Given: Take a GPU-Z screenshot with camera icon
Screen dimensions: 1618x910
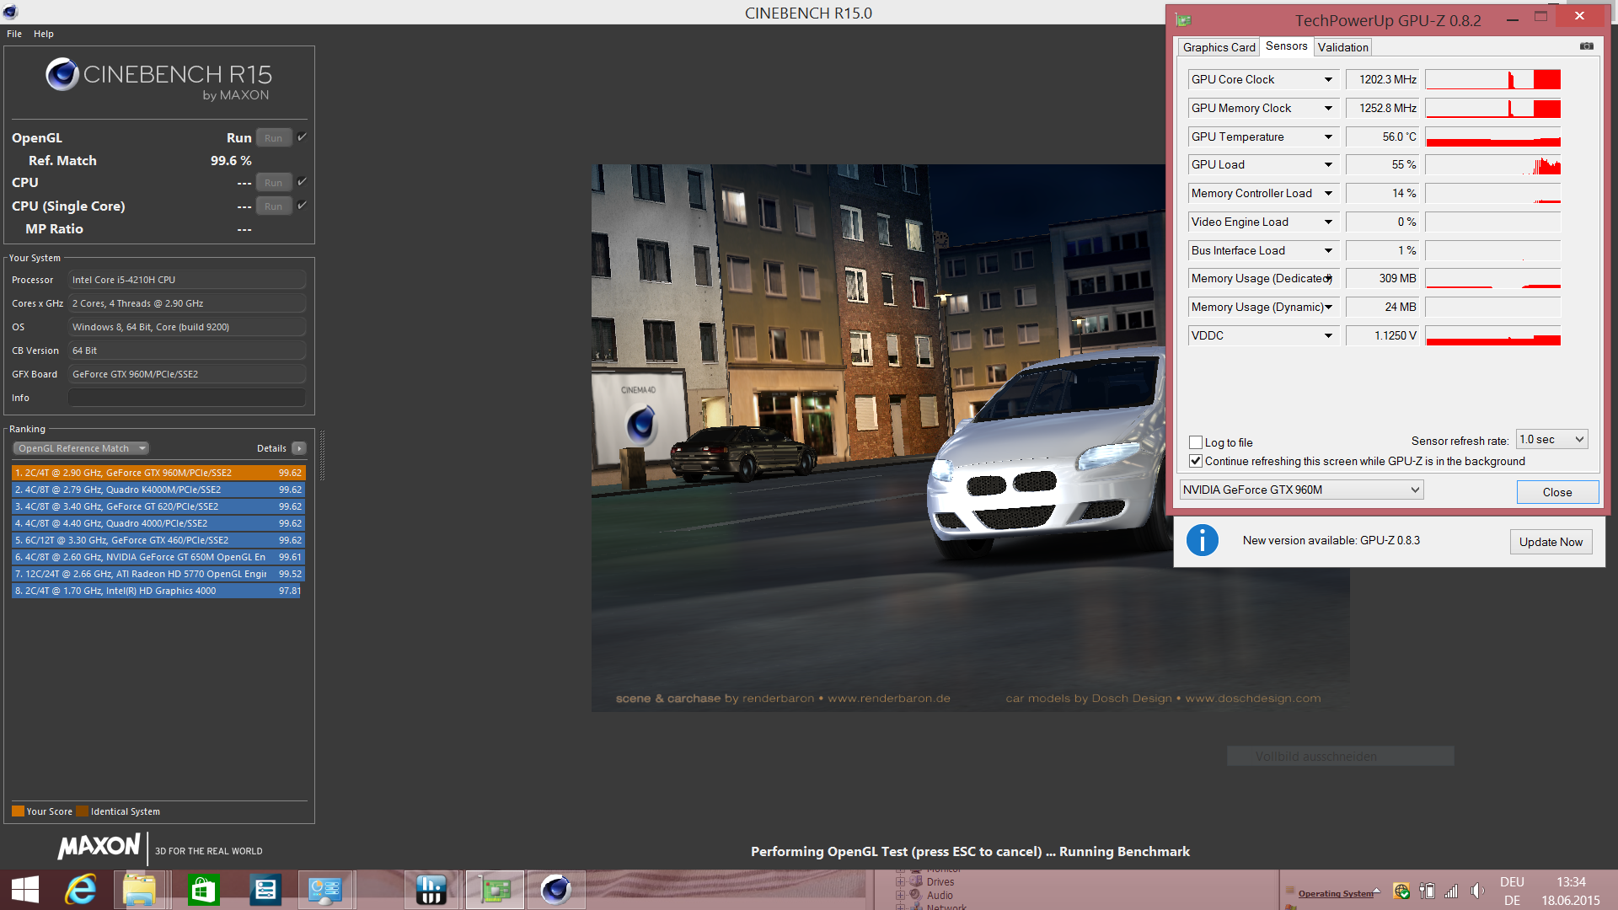Looking at the screenshot, I should (x=1587, y=46).
